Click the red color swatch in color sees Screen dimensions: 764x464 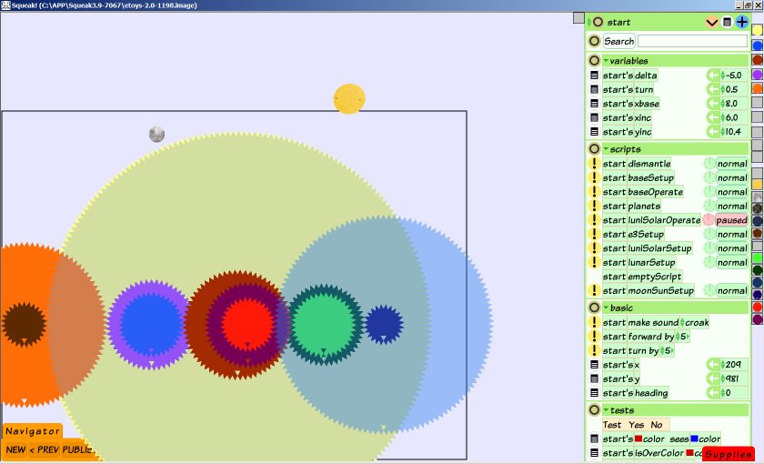point(638,439)
